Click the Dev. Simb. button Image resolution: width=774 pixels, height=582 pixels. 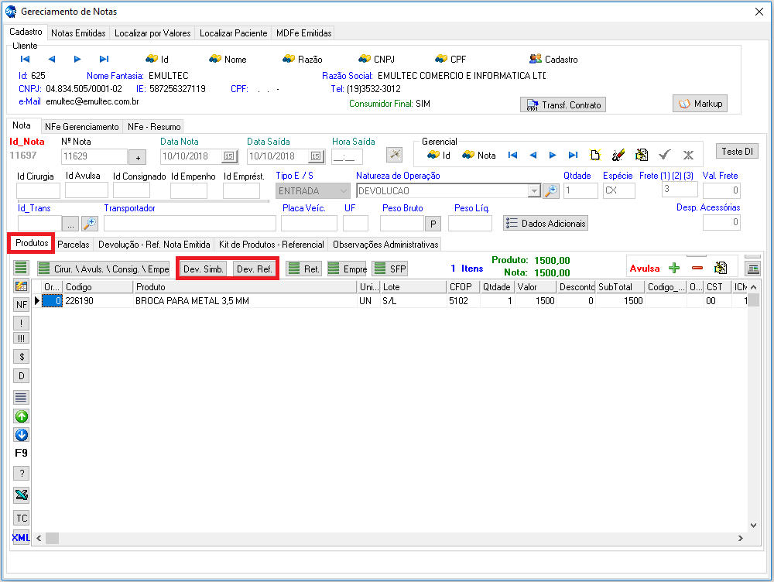tap(204, 269)
